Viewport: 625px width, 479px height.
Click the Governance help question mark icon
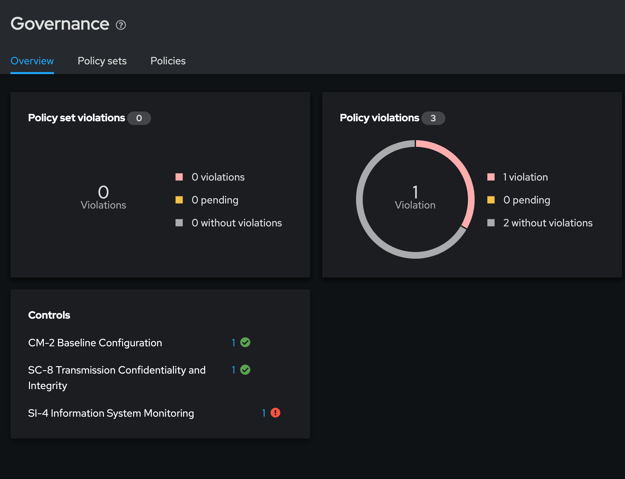[121, 25]
